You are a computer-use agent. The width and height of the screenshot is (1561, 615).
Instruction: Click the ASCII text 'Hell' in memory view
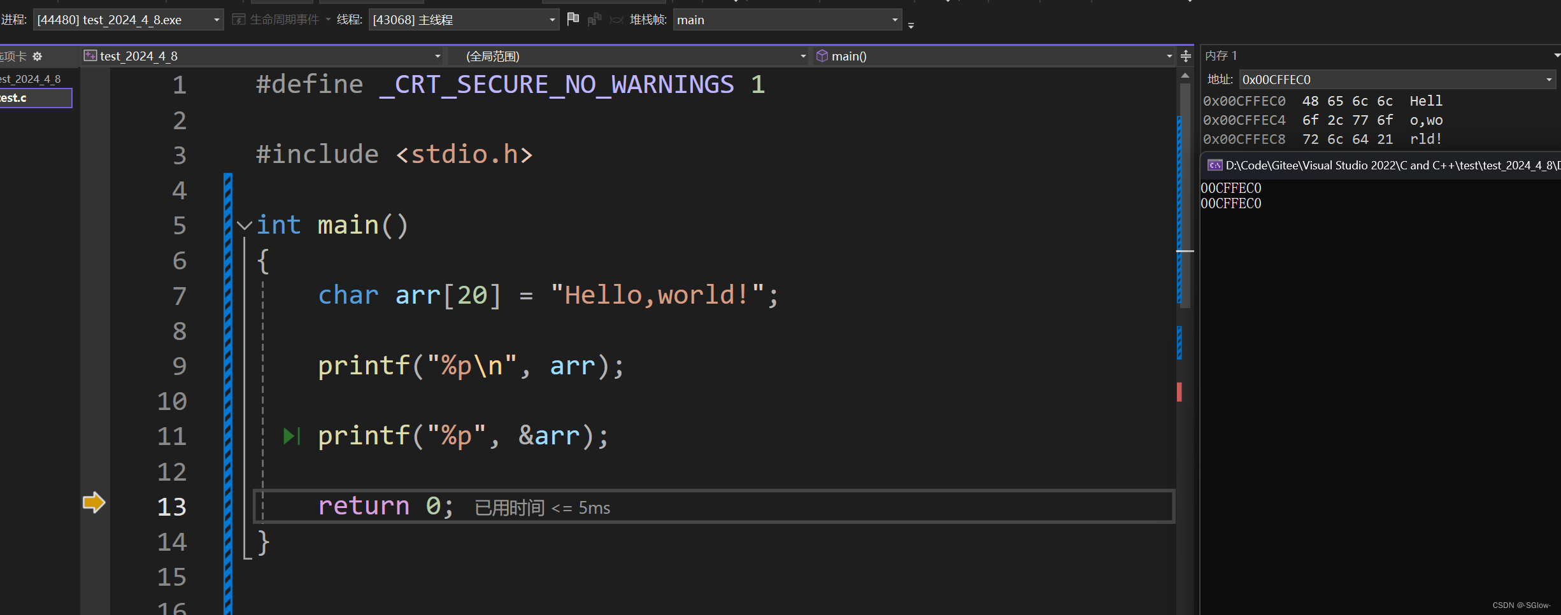pyautogui.click(x=1426, y=101)
